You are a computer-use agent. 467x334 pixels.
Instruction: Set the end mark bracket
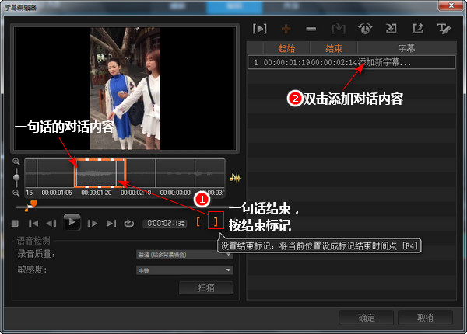(216, 221)
